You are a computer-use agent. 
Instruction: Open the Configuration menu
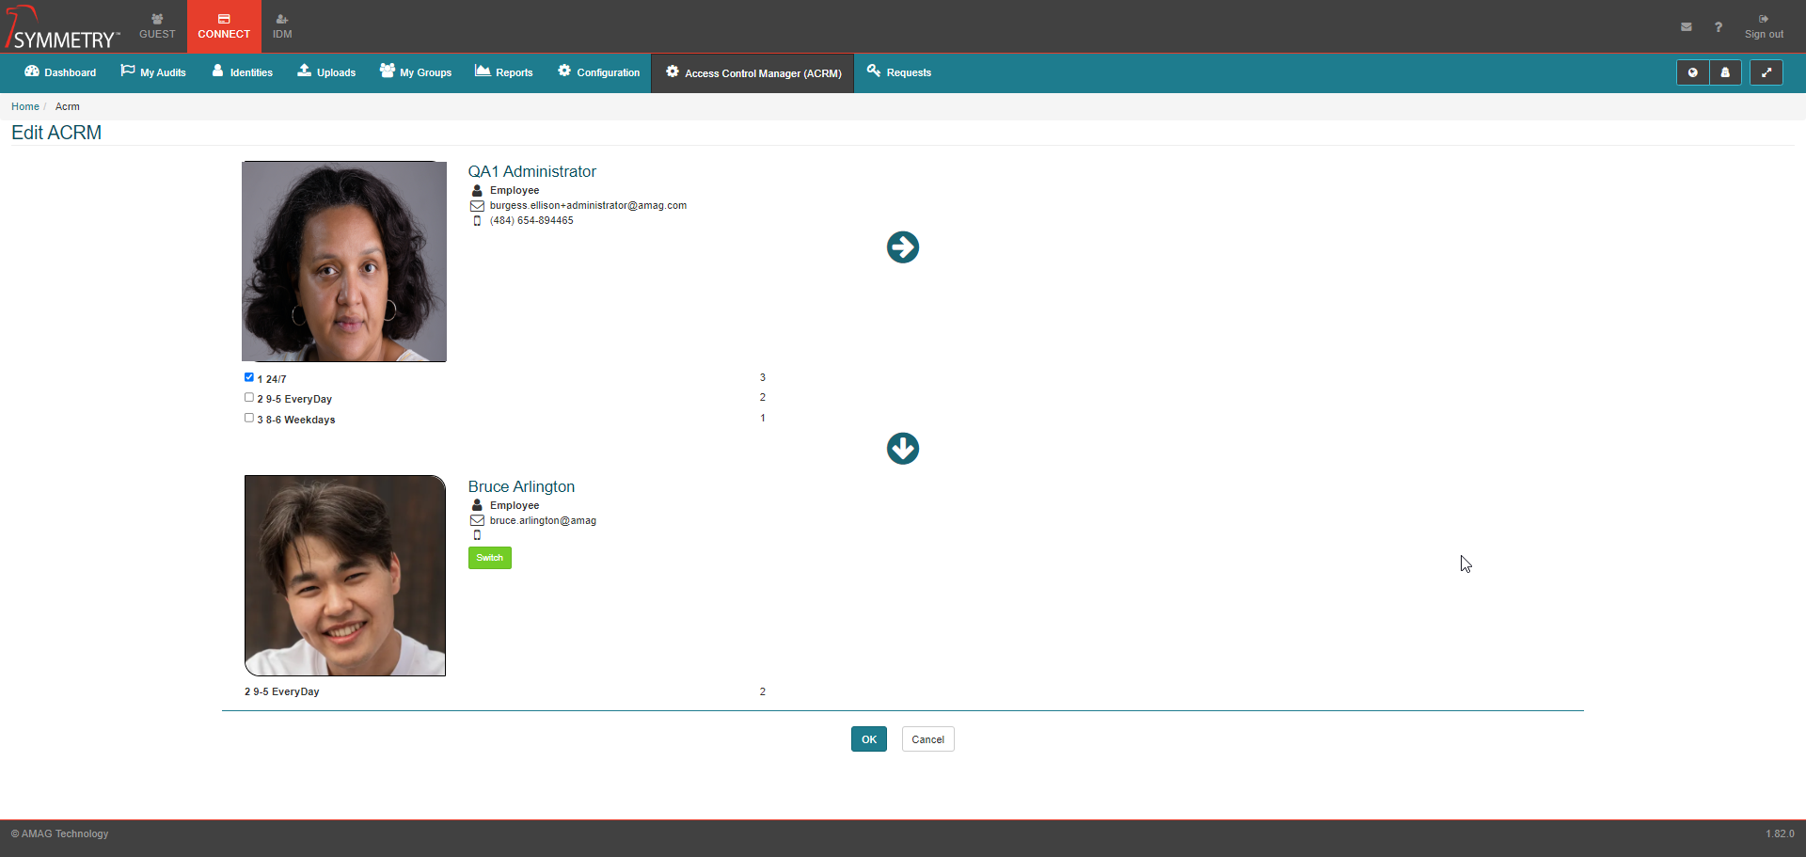point(598,72)
